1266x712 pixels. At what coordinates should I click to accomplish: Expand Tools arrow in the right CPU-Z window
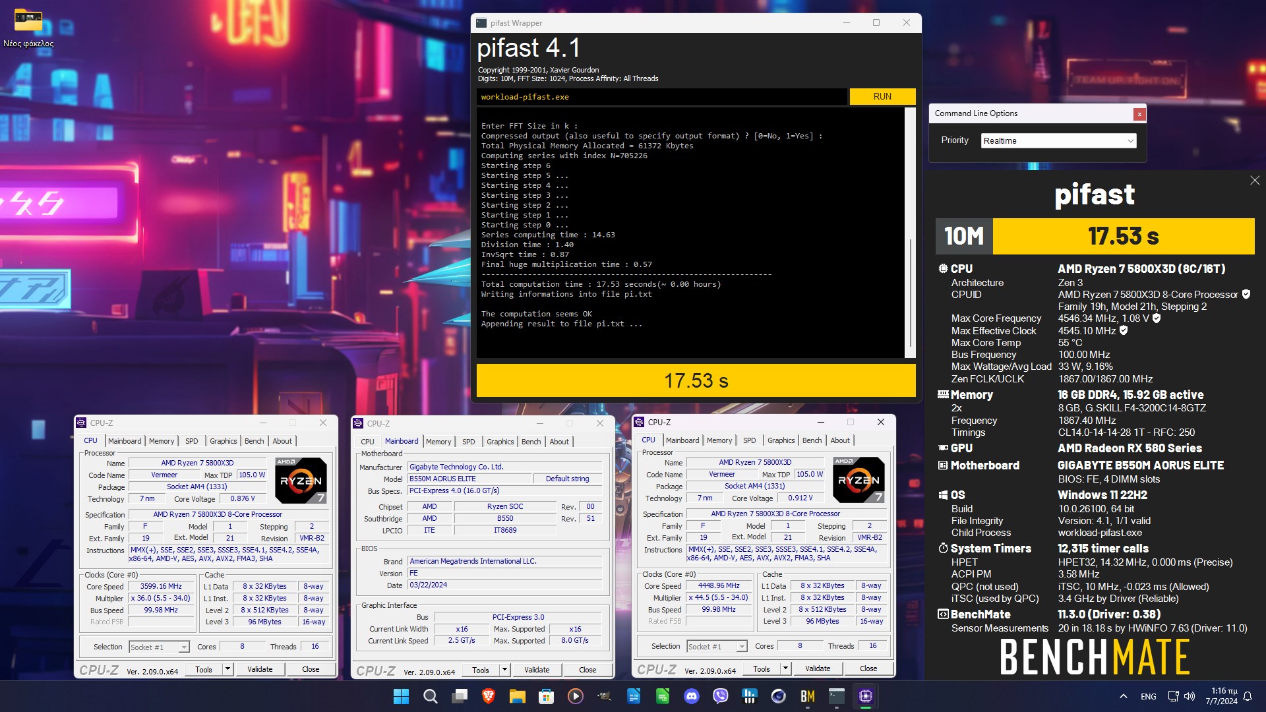coord(785,668)
